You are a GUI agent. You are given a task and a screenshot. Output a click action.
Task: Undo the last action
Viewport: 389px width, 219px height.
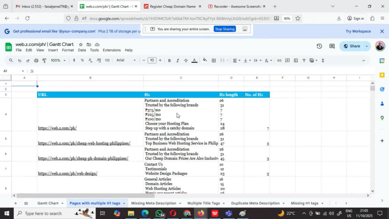click(19, 60)
